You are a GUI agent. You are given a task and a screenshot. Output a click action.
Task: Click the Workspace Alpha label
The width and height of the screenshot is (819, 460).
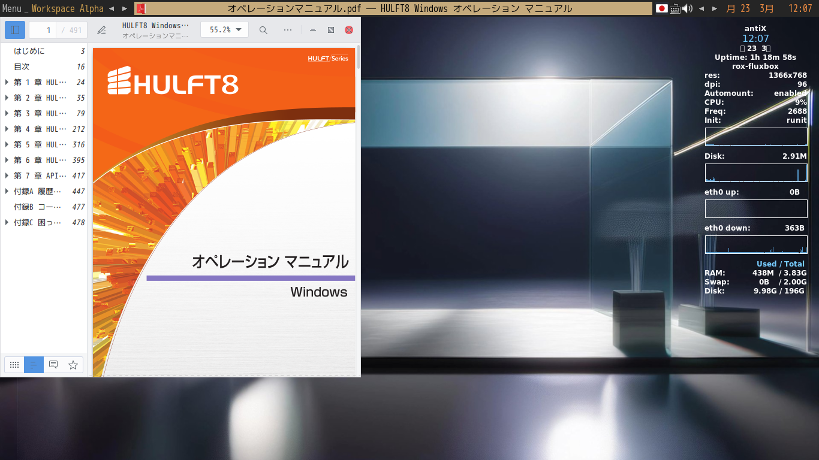tap(67, 8)
